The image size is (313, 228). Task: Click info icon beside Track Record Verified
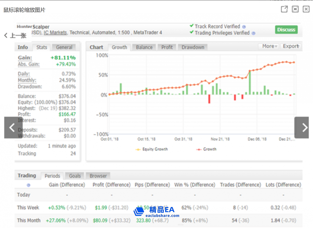pyautogui.click(x=244, y=27)
